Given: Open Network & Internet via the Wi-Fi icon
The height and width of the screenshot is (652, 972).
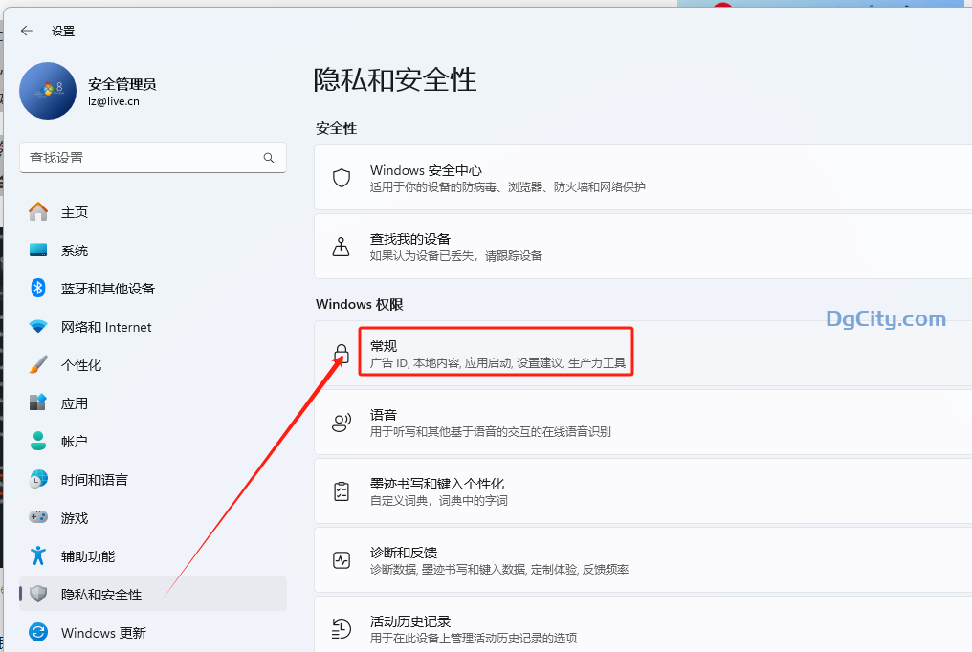Looking at the screenshot, I should click(38, 326).
